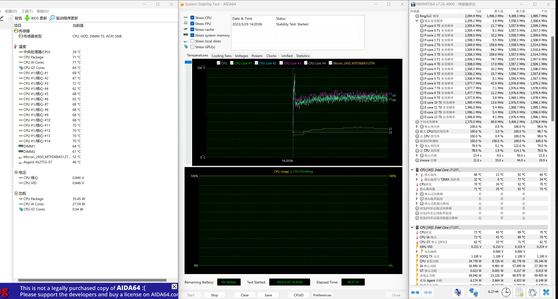This screenshot has width=558, height=299.
Task: Click HWiNFO log file add icon
Action: tap(519, 292)
